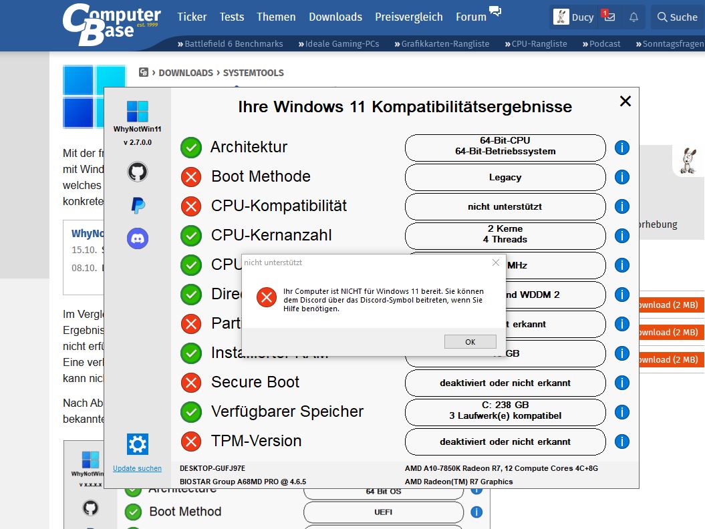
Task: Click the Secure Boot red fail icon
Action: [x=191, y=383]
